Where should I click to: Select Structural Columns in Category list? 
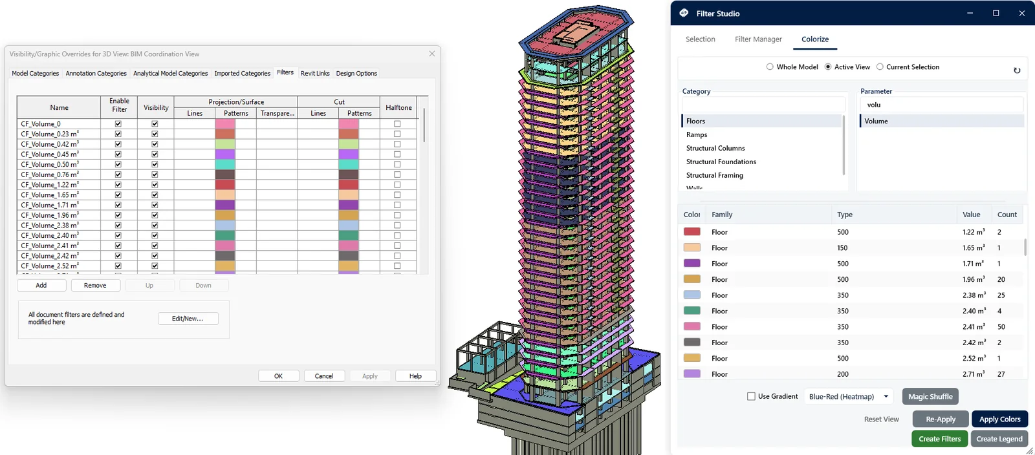click(x=715, y=148)
